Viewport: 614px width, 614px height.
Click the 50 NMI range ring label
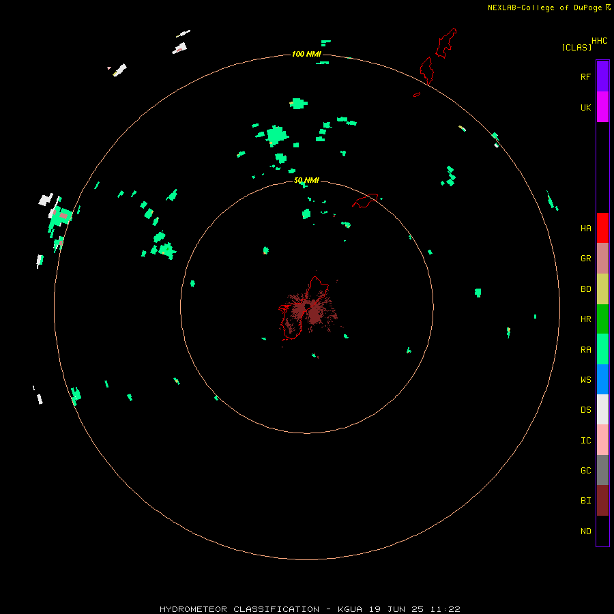[x=306, y=180]
